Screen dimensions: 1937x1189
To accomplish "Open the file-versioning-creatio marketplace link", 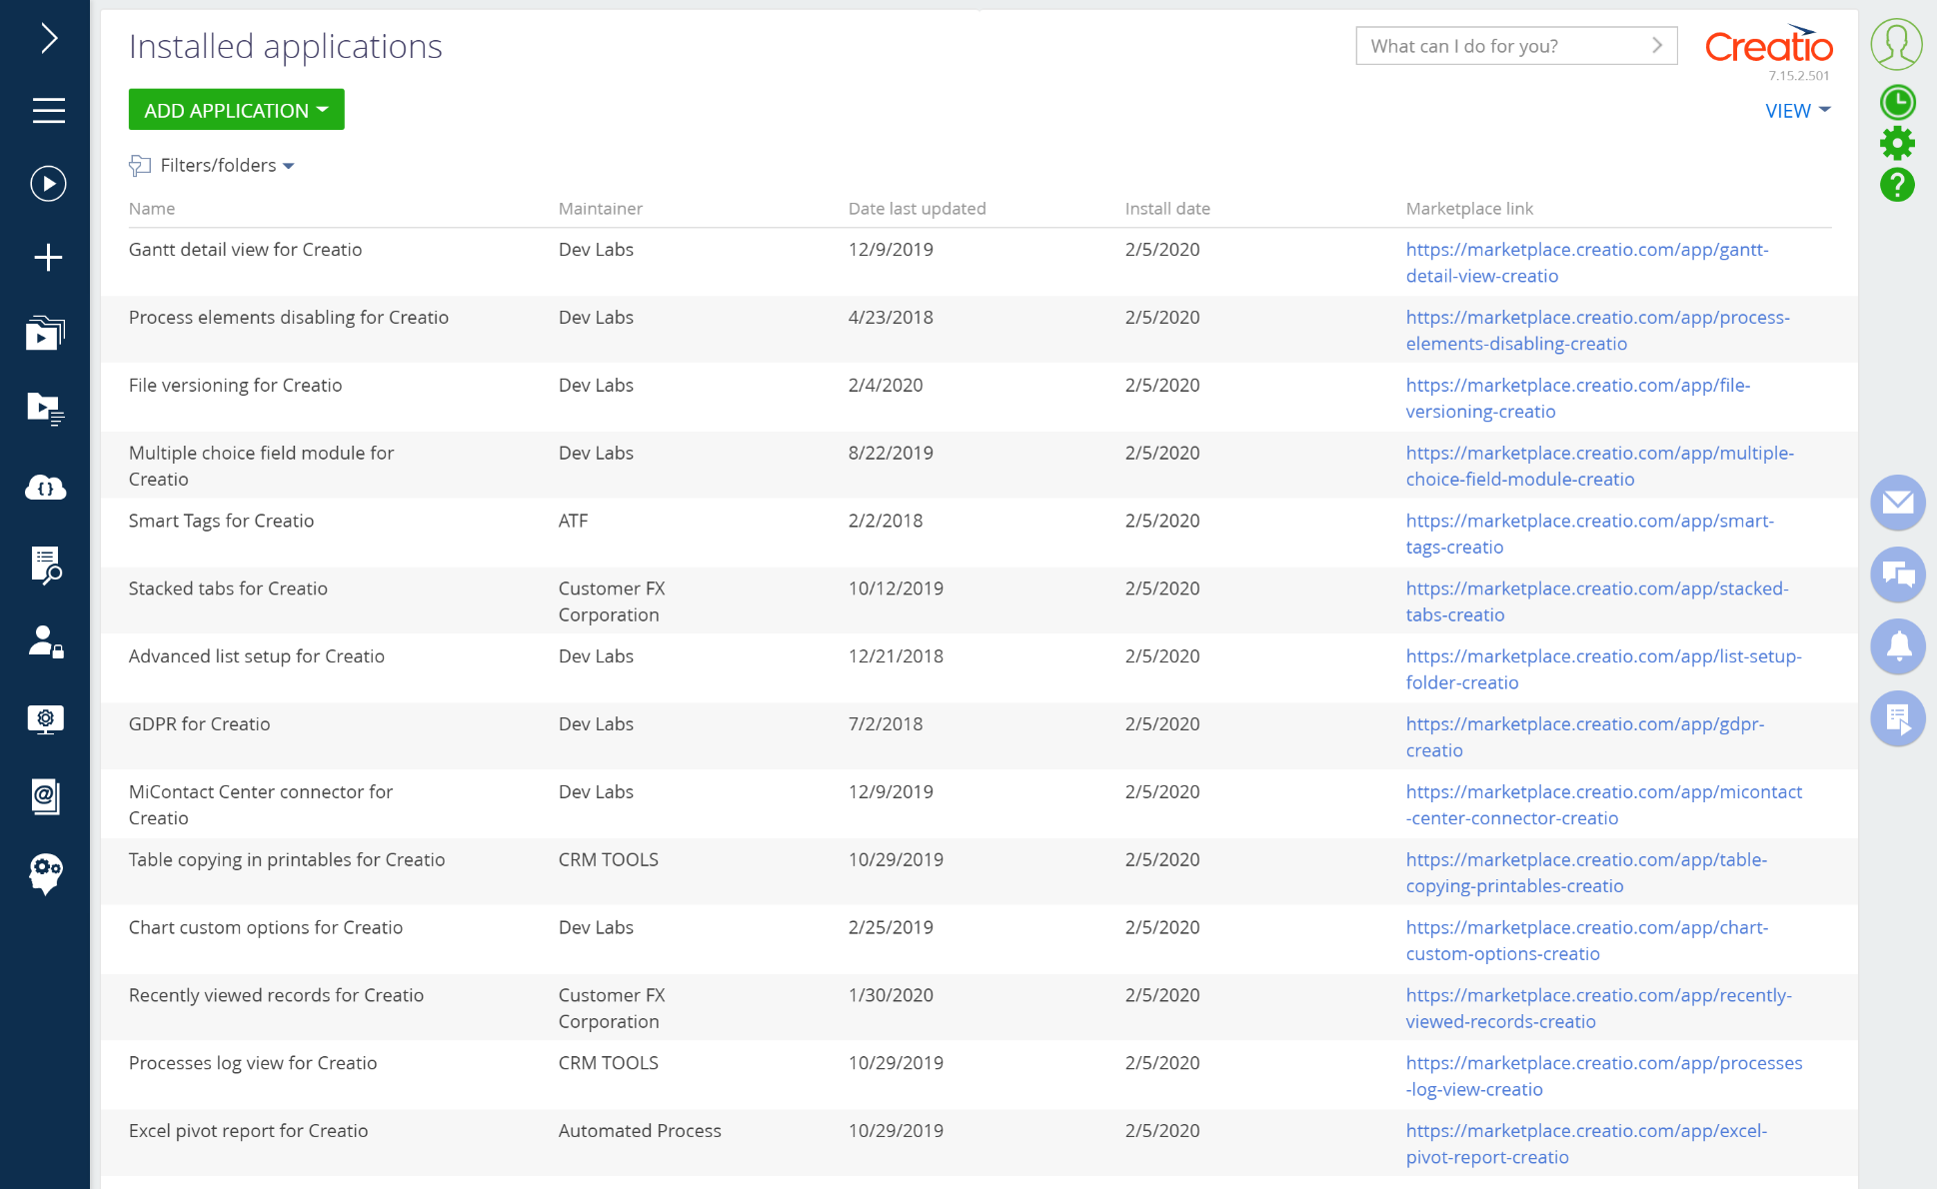I will coord(1578,399).
